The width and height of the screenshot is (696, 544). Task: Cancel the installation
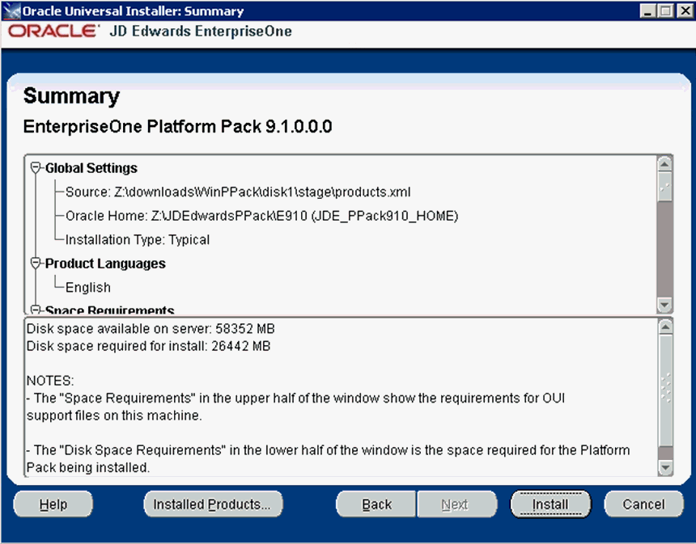[643, 504]
